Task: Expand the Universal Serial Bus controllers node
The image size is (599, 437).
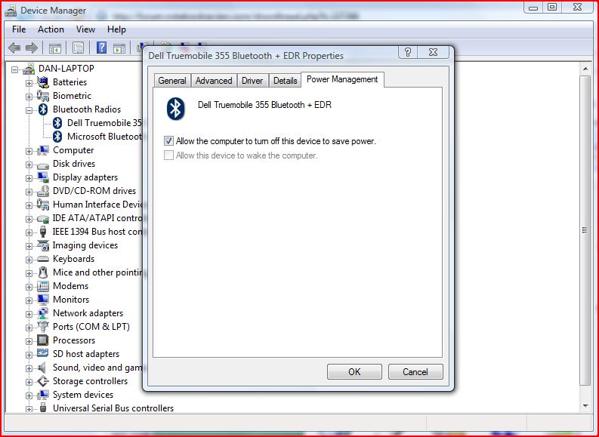Action: (x=29, y=409)
